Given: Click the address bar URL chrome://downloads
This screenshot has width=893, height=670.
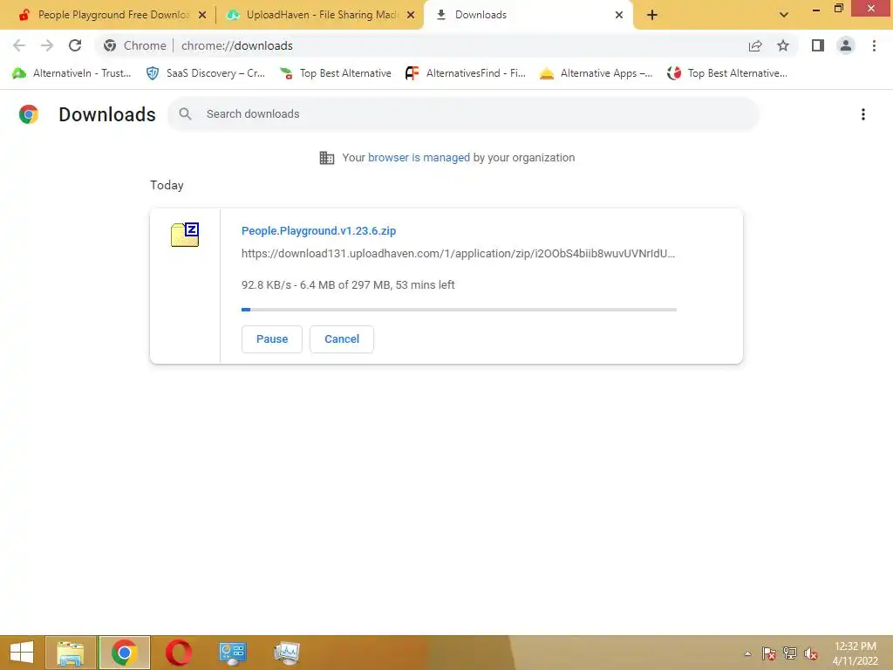Looking at the screenshot, I should [237, 45].
